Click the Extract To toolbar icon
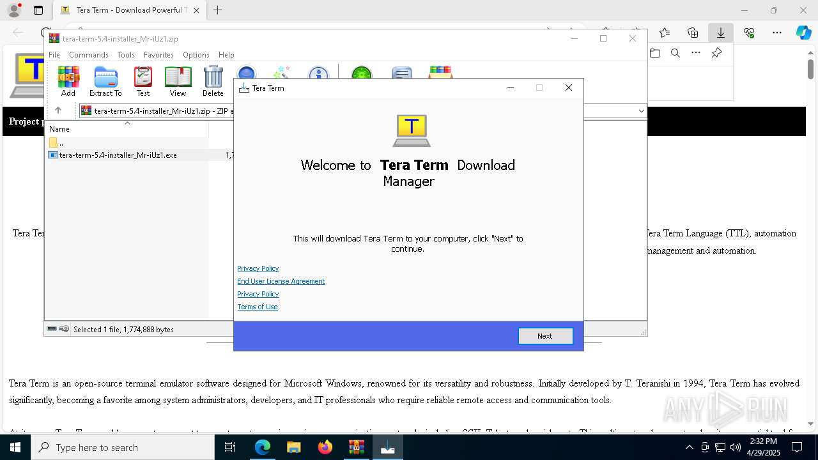The width and height of the screenshot is (818, 460). coord(105,81)
